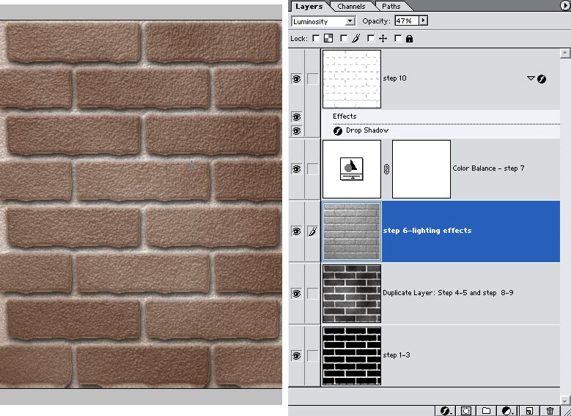Hide the Drop Shadow effect

coord(296,130)
